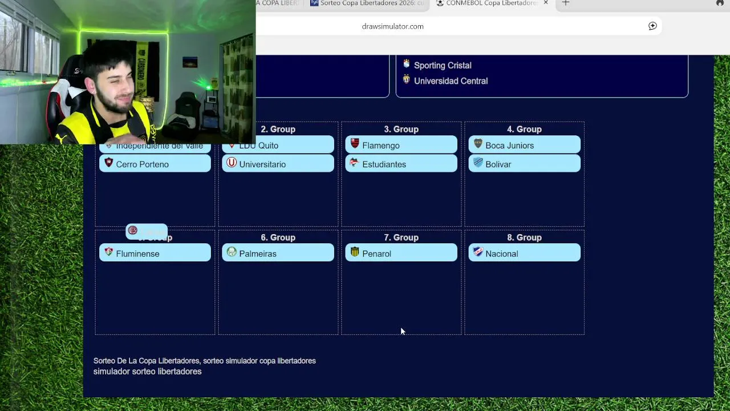Click the 3. Group heading
Screen dimensions: 730x411
401,130
